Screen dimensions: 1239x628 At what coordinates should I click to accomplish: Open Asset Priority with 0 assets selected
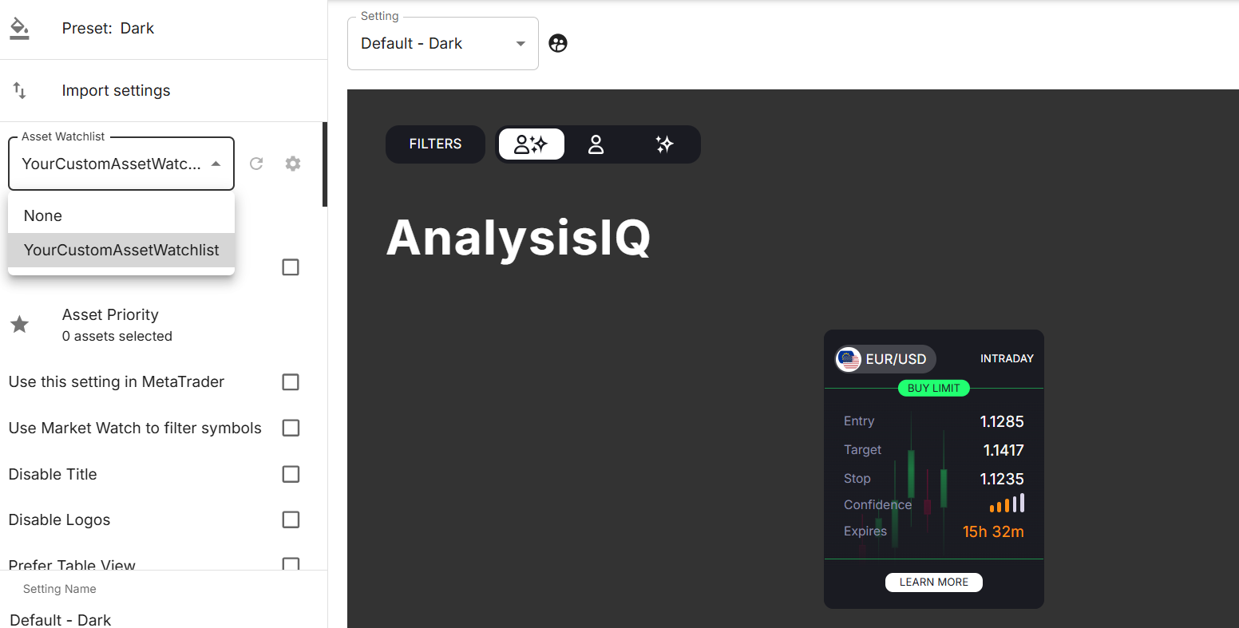tap(164, 325)
